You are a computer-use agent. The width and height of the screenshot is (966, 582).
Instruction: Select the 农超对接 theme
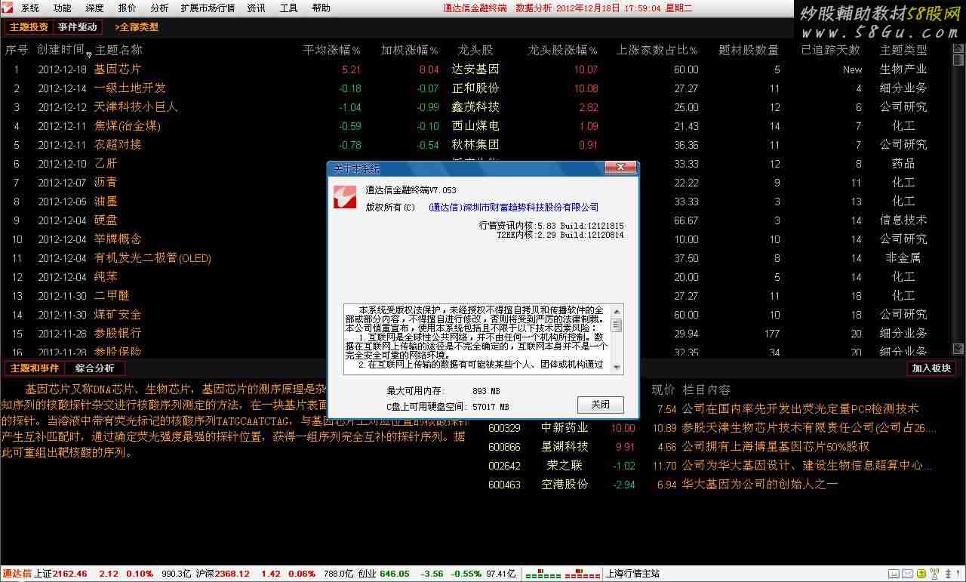click(x=117, y=145)
